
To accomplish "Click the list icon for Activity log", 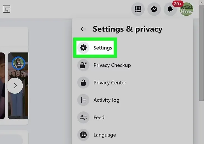I will [x=83, y=100].
